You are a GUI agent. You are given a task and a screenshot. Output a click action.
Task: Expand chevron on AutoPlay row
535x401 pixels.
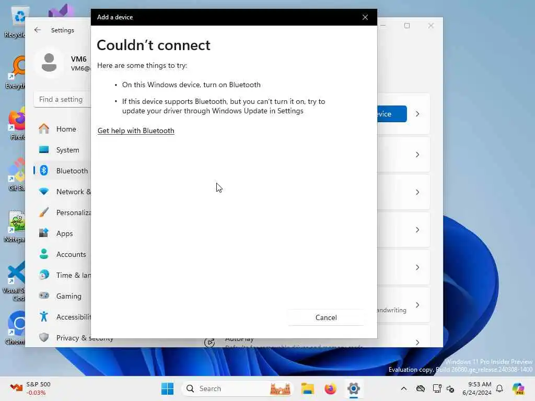click(x=417, y=343)
